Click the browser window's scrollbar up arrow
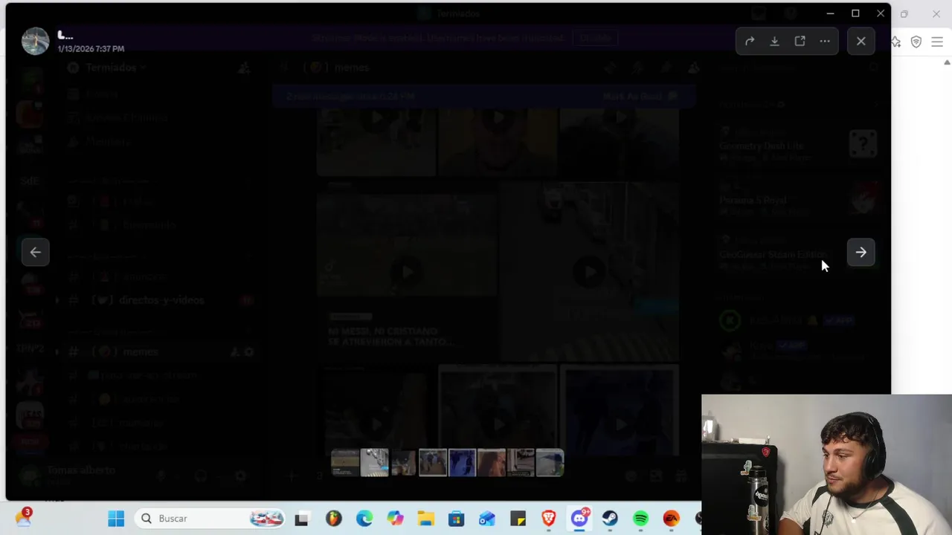This screenshot has width=952, height=535. [947, 62]
